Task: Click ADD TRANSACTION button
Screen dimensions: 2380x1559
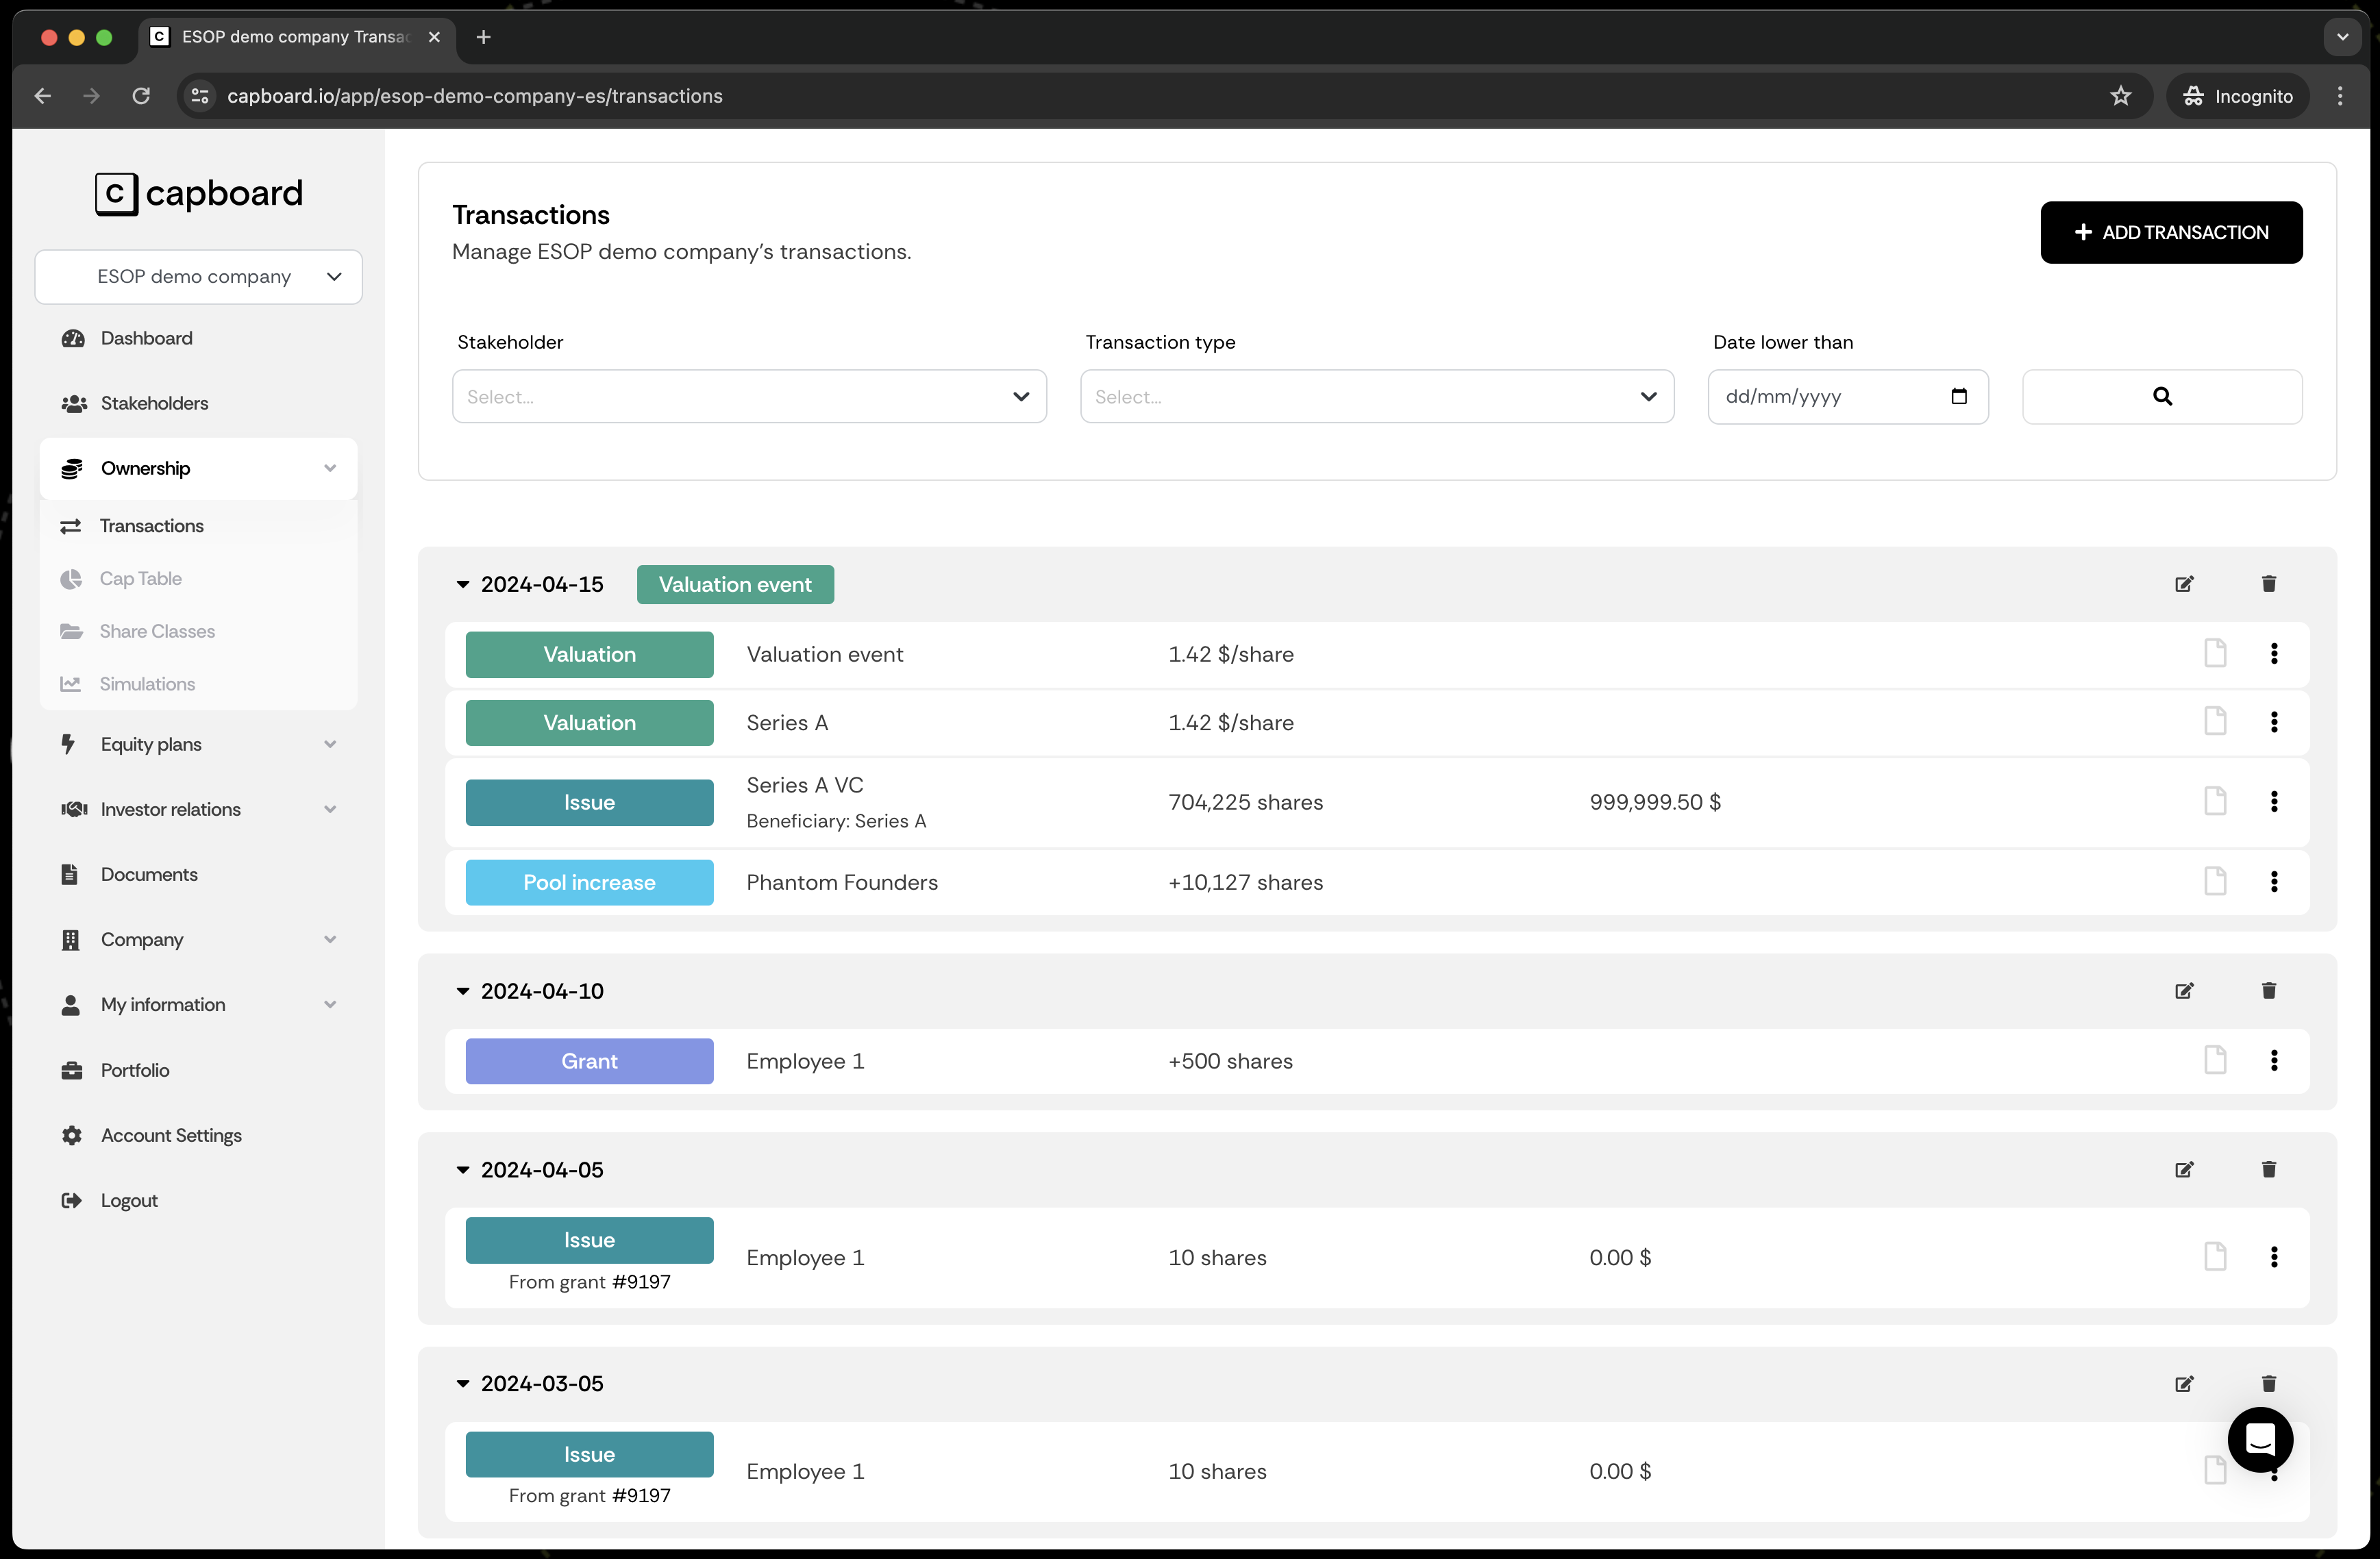Action: (x=2171, y=232)
